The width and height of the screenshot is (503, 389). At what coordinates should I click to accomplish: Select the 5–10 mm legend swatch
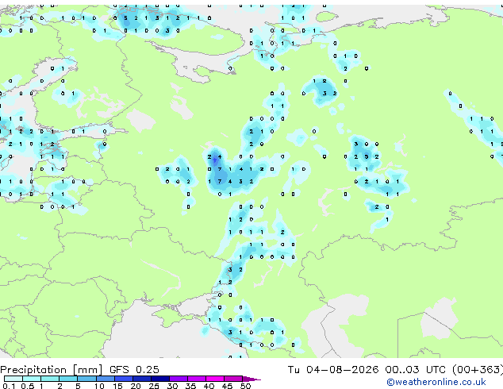click(86, 379)
